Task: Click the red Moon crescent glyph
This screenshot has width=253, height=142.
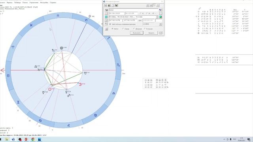Action: [x=80, y=84]
